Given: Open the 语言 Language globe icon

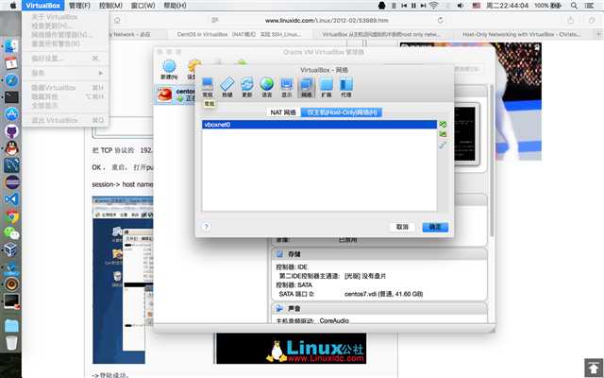Looking at the screenshot, I should pos(266,87).
